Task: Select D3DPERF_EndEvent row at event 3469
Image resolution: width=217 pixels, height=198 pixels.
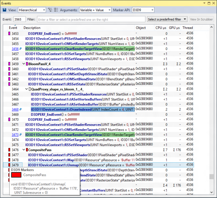Action: [x=99, y=114]
